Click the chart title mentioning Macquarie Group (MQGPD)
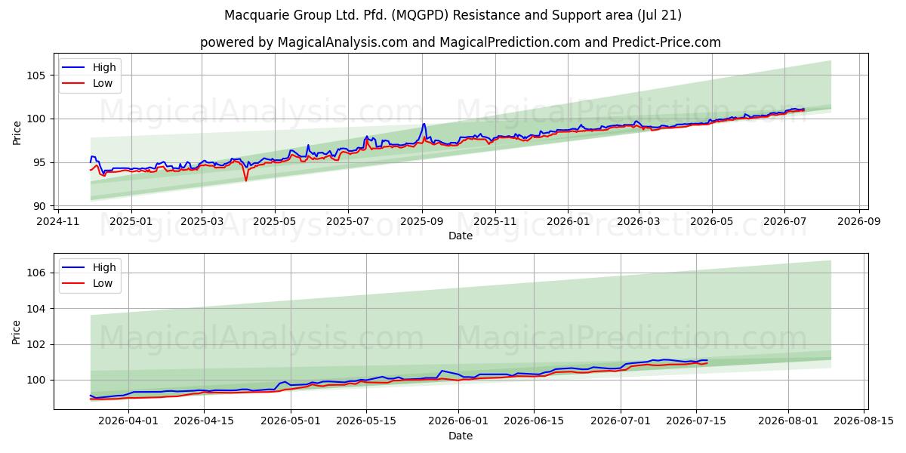Image resolution: width=906 pixels, height=453 pixels. tap(453, 15)
